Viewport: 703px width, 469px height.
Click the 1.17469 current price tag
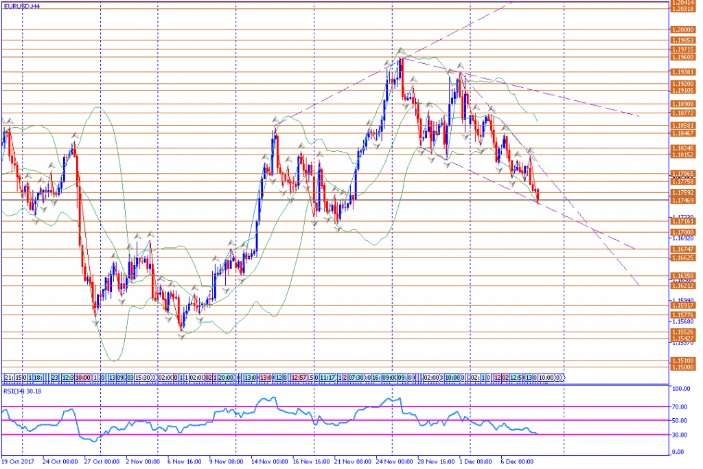pyautogui.click(x=682, y=200)
